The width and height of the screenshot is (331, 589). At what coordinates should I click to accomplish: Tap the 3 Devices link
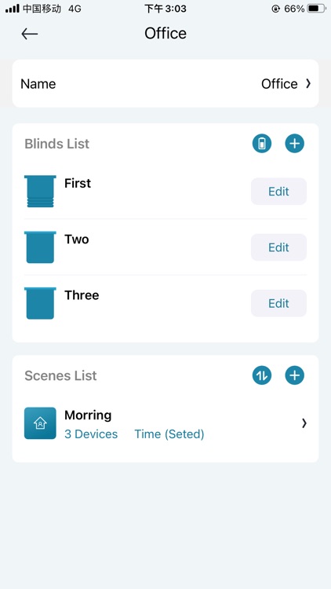tap(91, 434)
